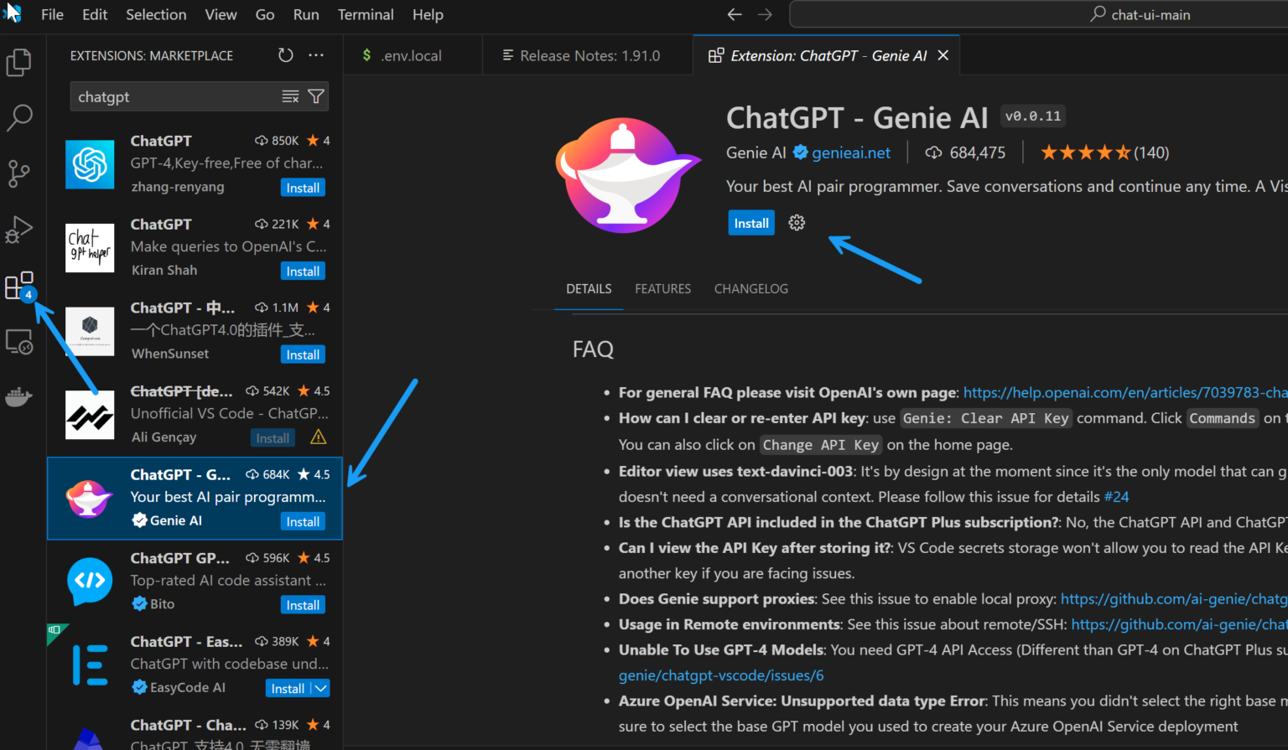1288x750 pixels.
Task: Install the ChatGPT - Genie AI extension
Action: 750,222
